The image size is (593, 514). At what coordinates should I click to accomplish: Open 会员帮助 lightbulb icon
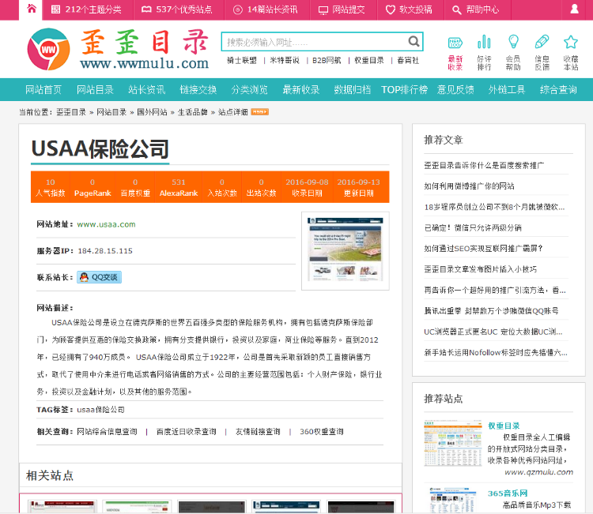pyautogui.click(x=513, y=53)
